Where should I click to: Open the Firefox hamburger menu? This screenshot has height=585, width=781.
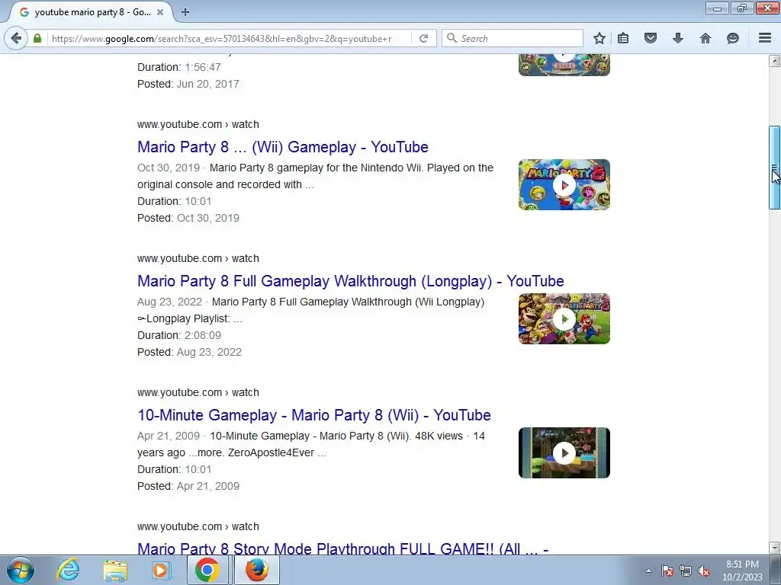[x=765, y=38]
